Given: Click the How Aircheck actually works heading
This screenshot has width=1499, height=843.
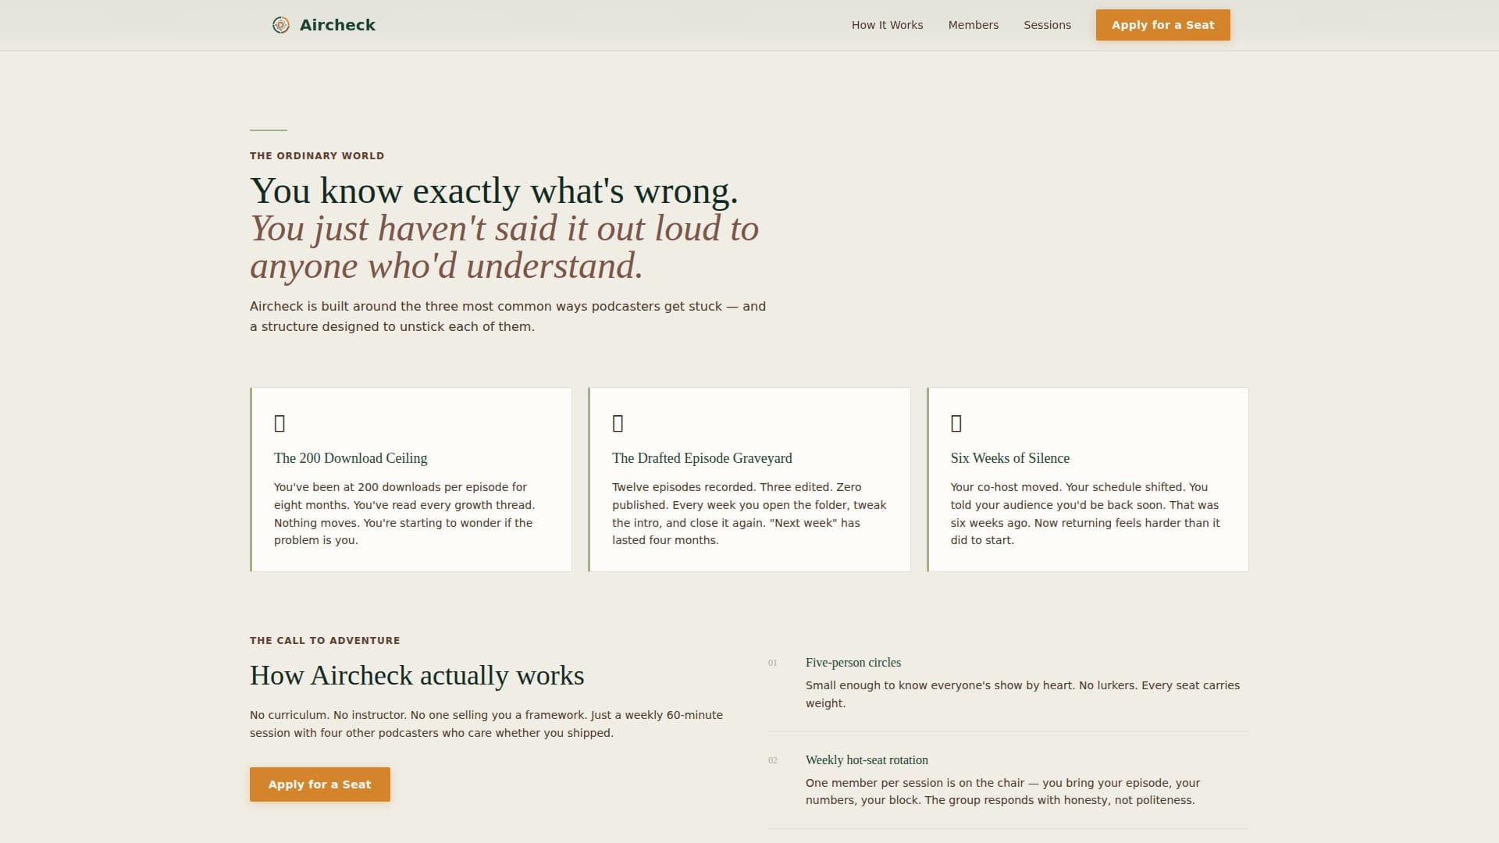Looking at the screenshot, I should (417, 676).
